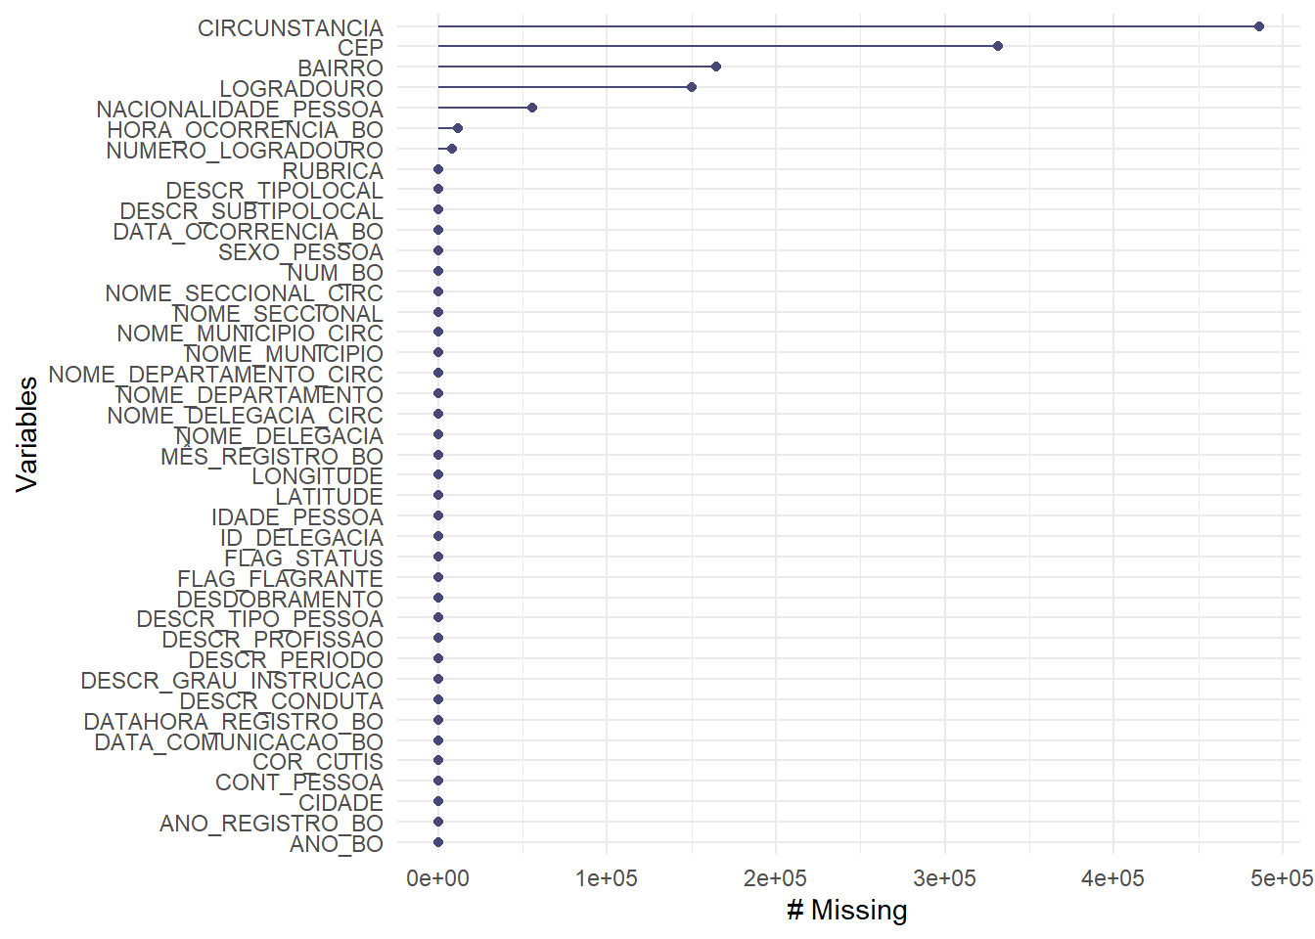The height and width of the screenshot is (939, 1315).
Task: Click the HORA_OCORRENCIA_BO label
Action: (x=245, y=130)
